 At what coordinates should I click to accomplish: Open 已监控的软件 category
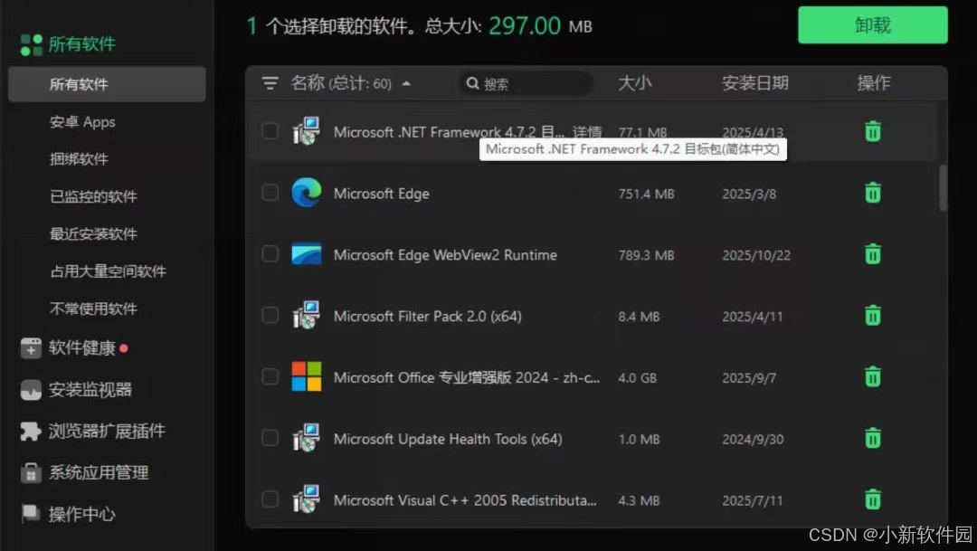coord(93,196)
